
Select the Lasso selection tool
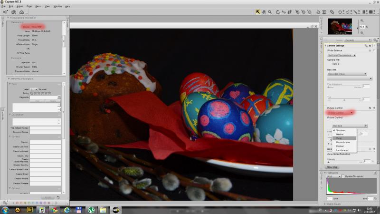[348, 12]
